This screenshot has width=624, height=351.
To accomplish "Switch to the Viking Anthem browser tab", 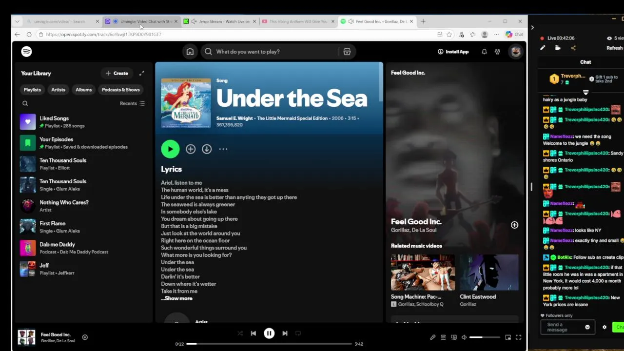I will coord(298,21).
